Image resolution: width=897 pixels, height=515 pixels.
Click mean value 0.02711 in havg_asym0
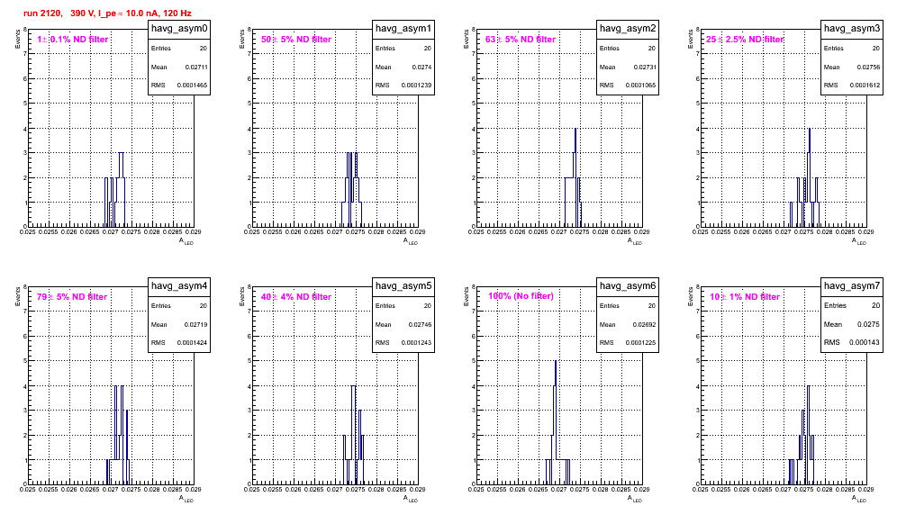point(196,67)
